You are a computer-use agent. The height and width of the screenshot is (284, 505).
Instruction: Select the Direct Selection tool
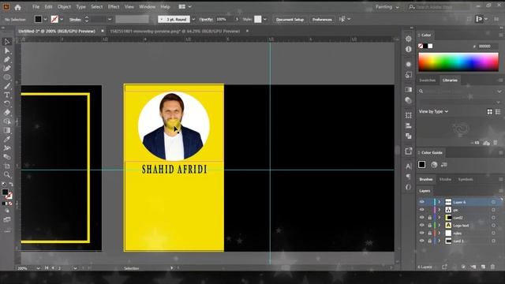(x=7, y=50)
